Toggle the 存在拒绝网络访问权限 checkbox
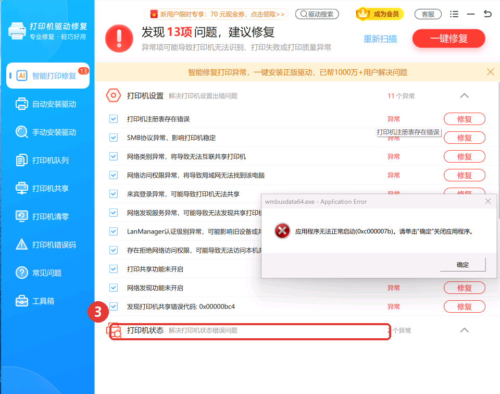Viewport: 500px width, 394px height. coord(114,250)
